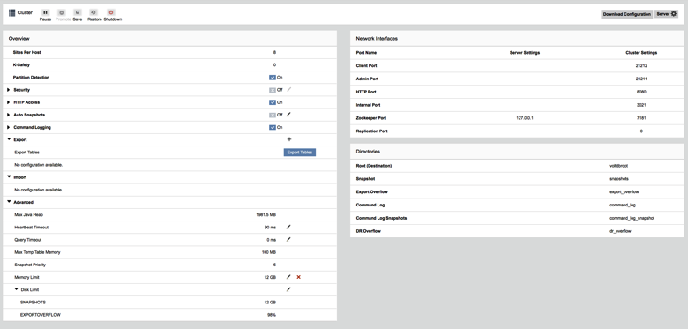Image resolution: width=688 pixels, height=329 pixels.
Task: Click the Export Tables button
Action: pos(300,153)
